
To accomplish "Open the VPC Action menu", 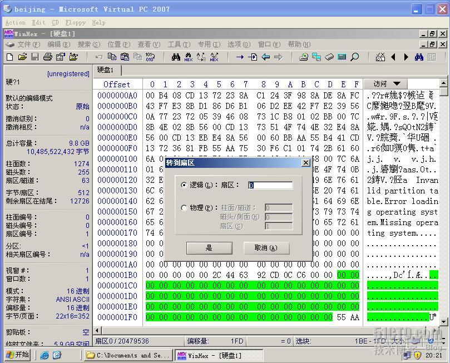I will [16, 22].
